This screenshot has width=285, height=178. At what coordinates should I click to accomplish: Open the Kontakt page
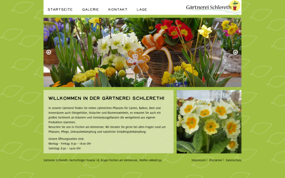(118, 9)
